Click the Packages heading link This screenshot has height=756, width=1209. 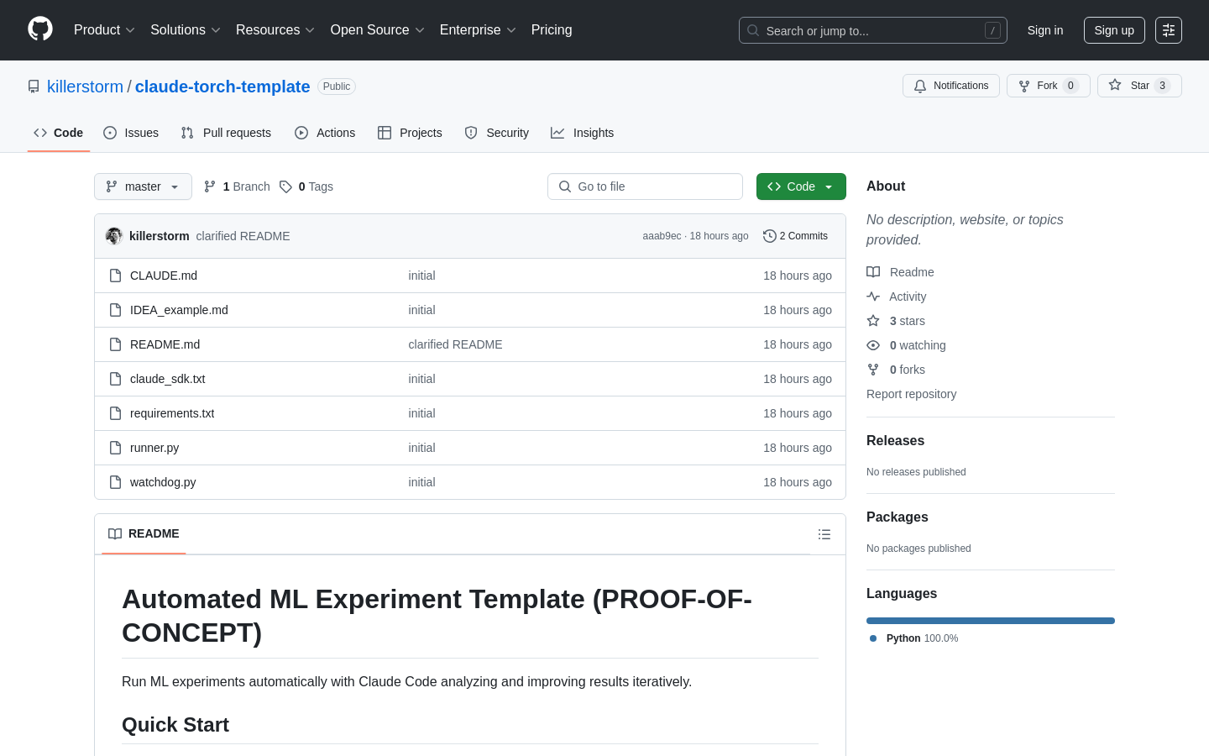897,517
